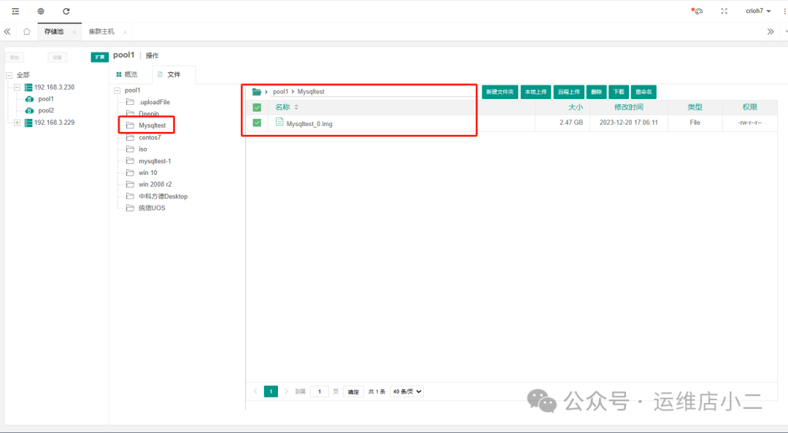The width and height of the screenshot is (788, 433).
Task: Click the 新建文件夹 button
Action: [x=500, y=92]
